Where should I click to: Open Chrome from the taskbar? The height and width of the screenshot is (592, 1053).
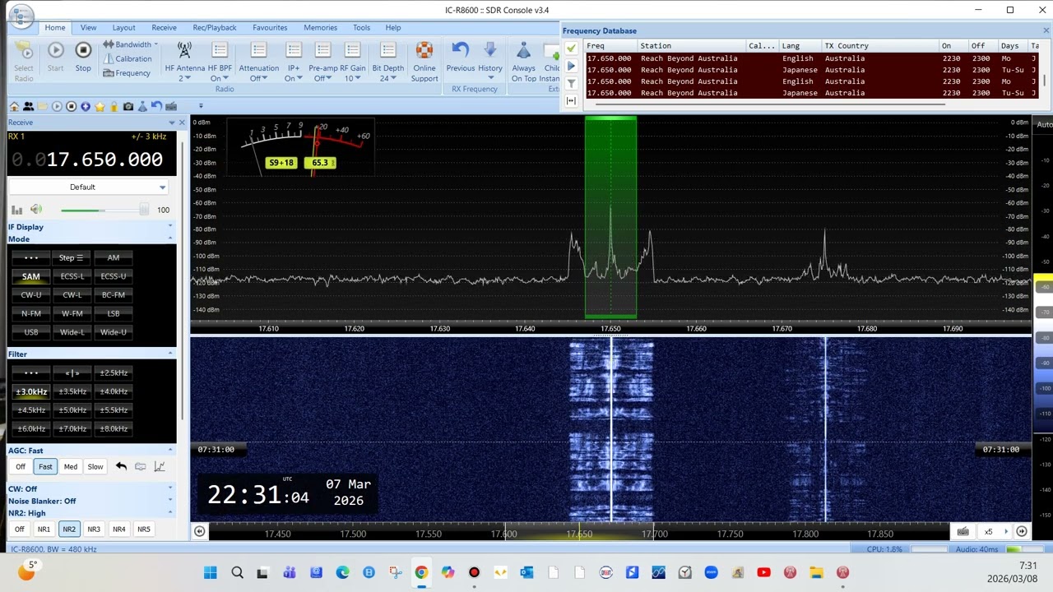421,572
